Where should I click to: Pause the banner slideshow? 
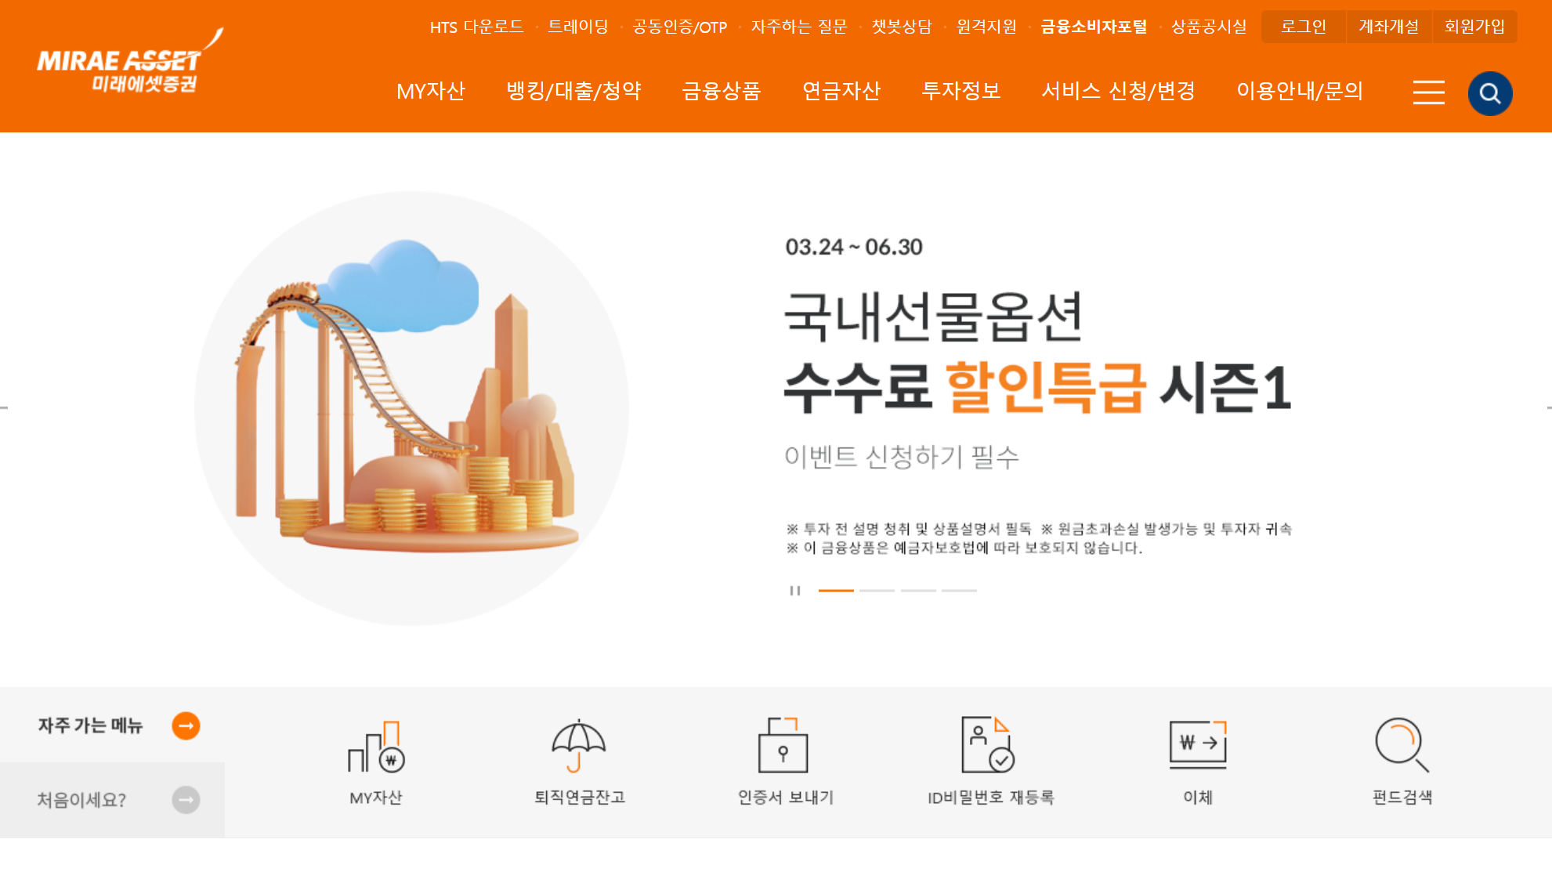[794, 592]
